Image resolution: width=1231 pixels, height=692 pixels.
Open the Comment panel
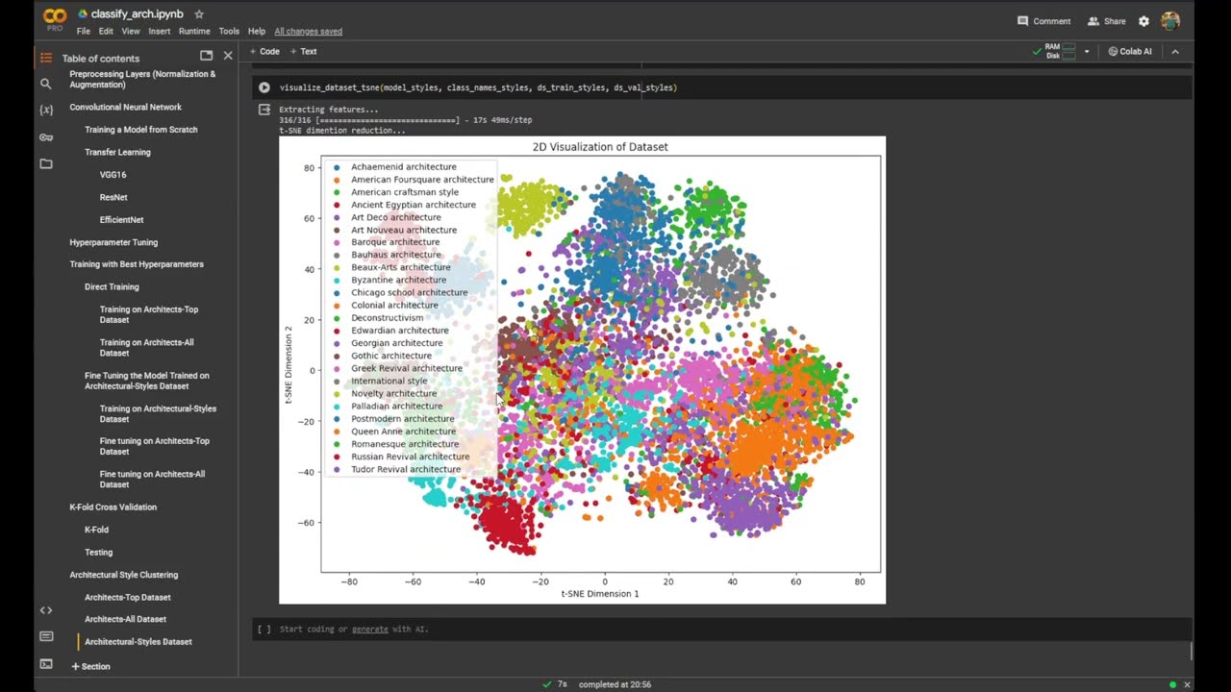[1043, 21]
